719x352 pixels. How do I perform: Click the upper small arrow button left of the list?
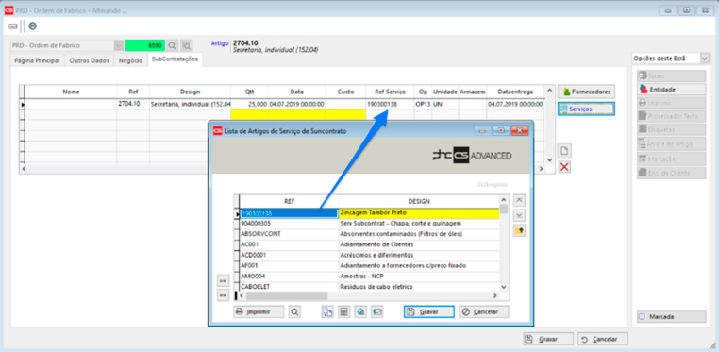(223, 280)
